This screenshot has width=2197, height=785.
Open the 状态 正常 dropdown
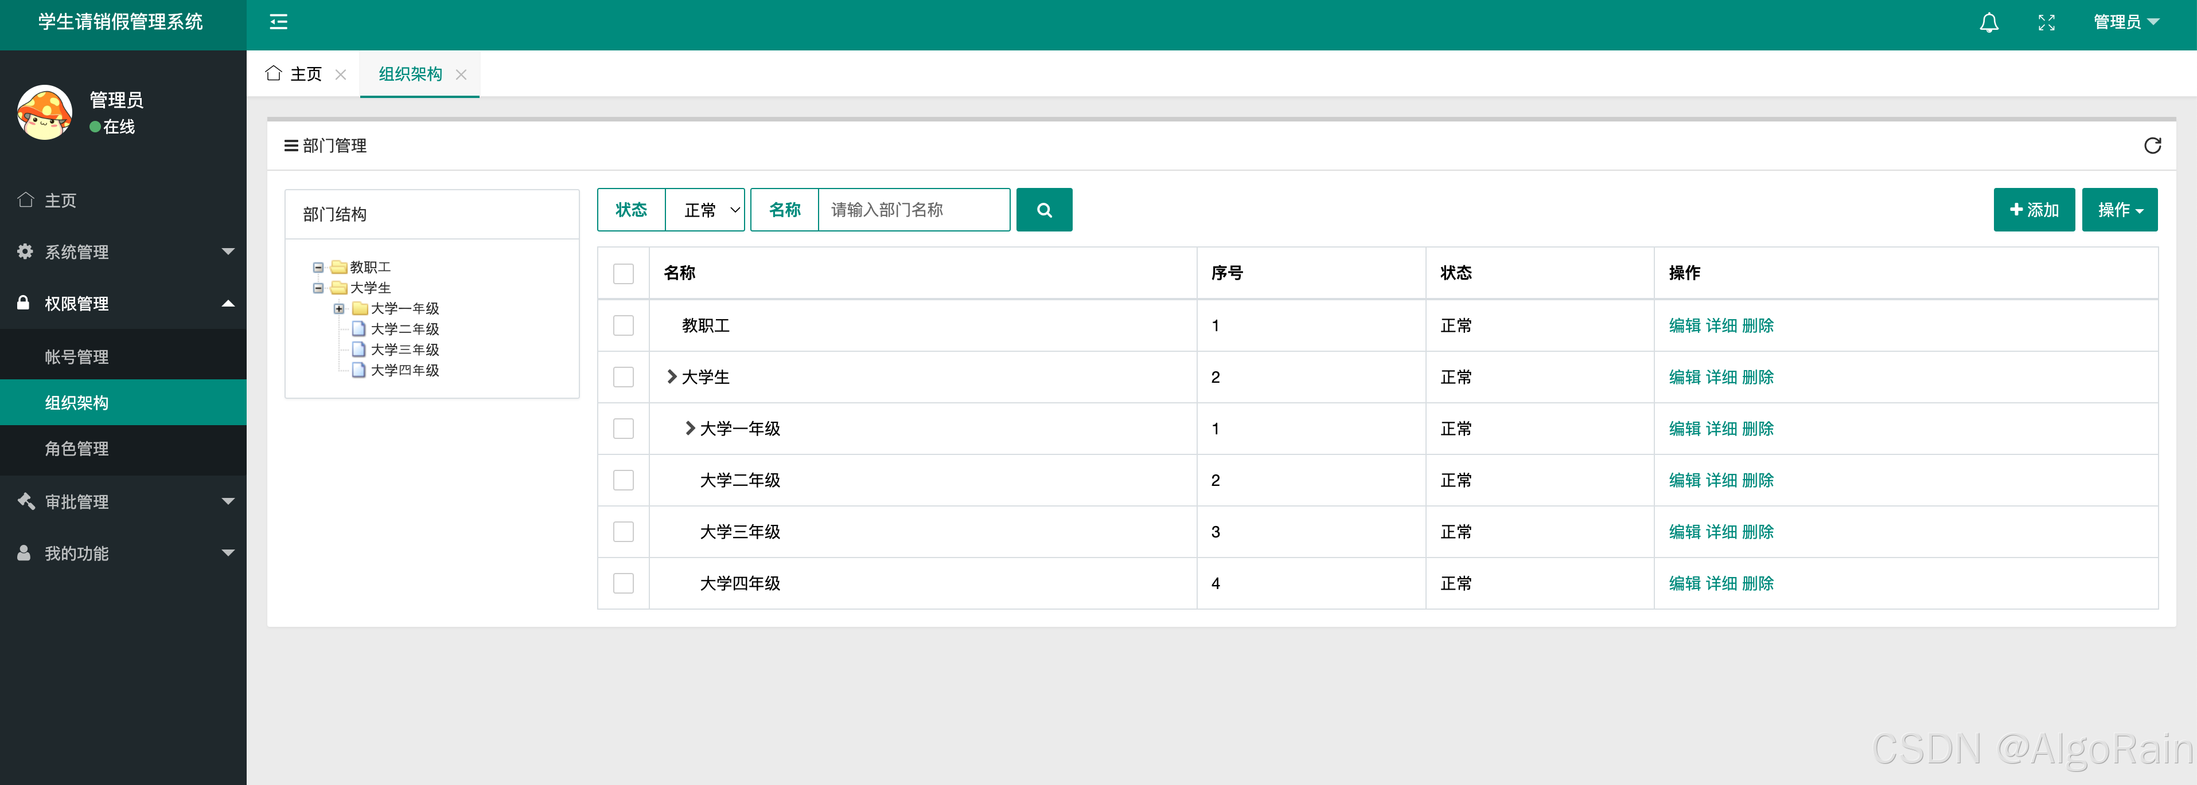point(704,210)
